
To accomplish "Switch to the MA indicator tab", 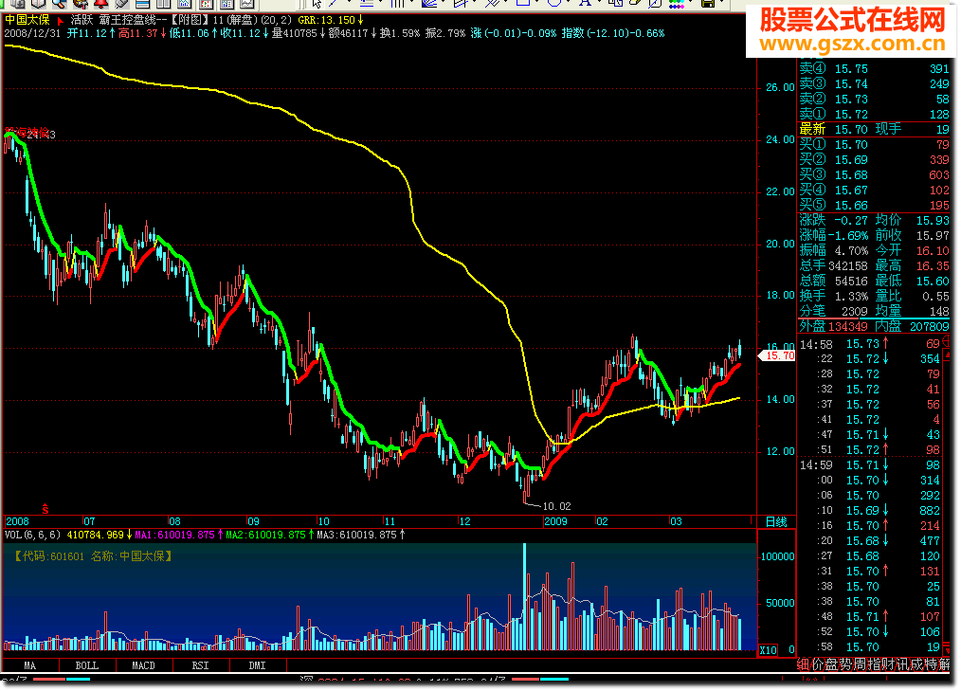I will (x=30, y=665).
